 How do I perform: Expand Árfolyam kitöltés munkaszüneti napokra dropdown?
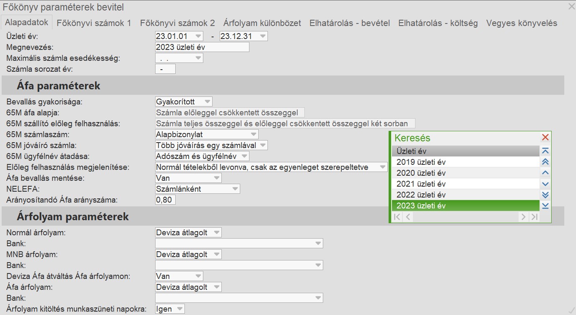(x=179, y=309)
